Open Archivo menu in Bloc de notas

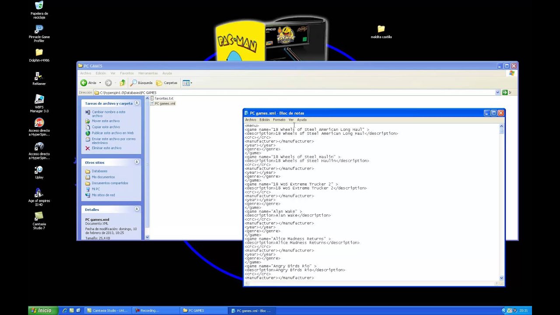251,120
